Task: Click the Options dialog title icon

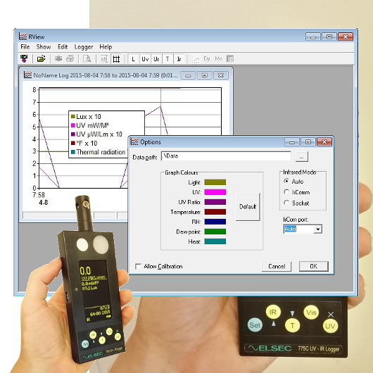Action: 134,141
